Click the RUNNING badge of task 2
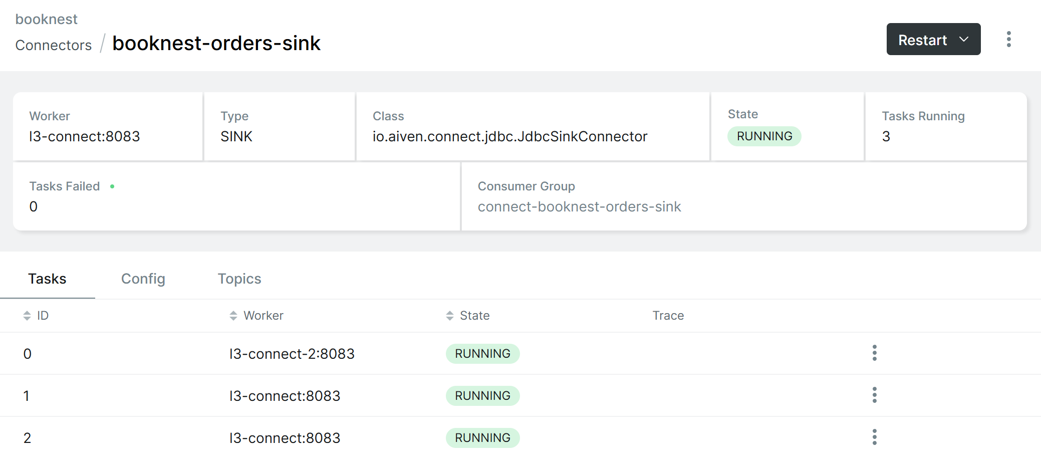The width and height of the screenshot is (1041, 464). (x=483, y=438)
